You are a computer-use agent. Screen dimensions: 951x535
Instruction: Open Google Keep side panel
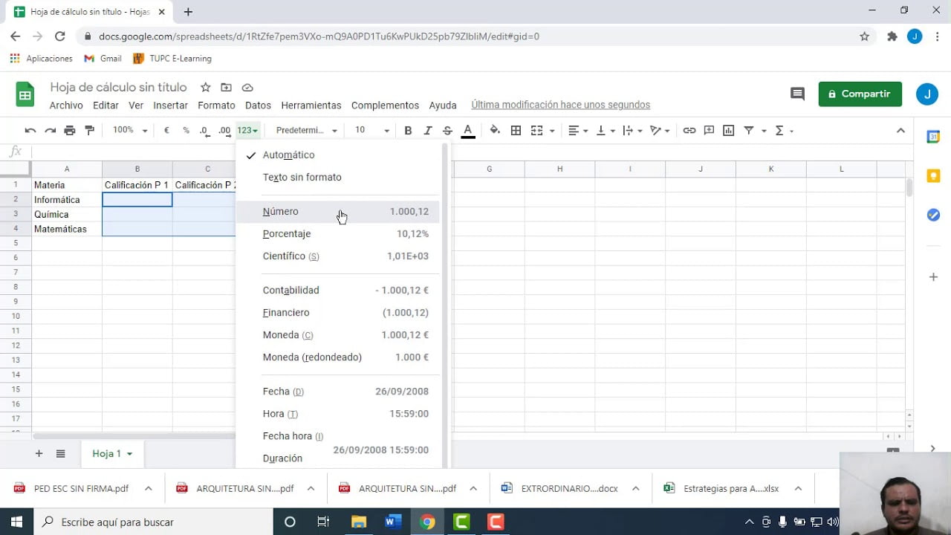(933, 176)
